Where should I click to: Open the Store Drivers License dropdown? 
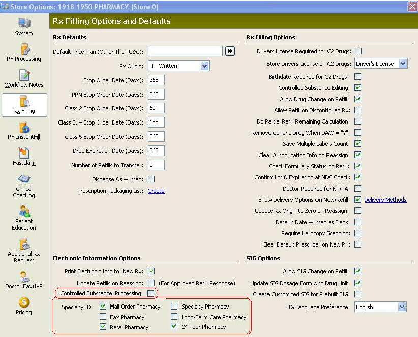click(403, 64)
